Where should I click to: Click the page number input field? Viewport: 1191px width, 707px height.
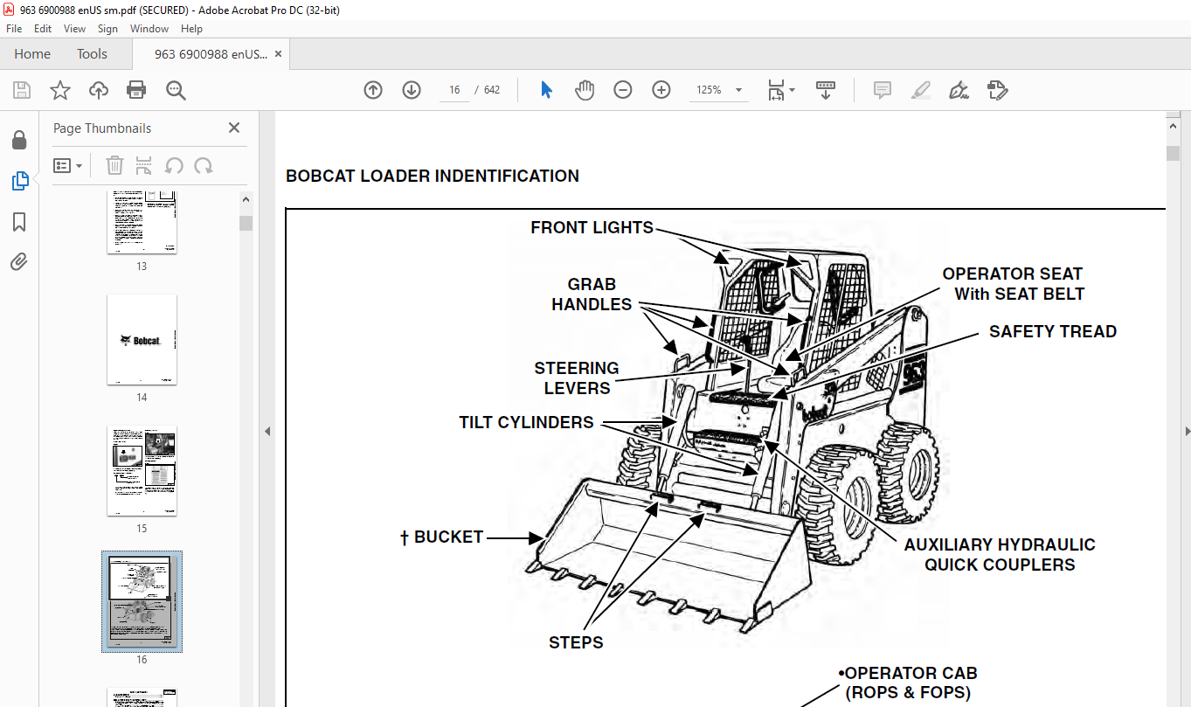coord(454,90)
